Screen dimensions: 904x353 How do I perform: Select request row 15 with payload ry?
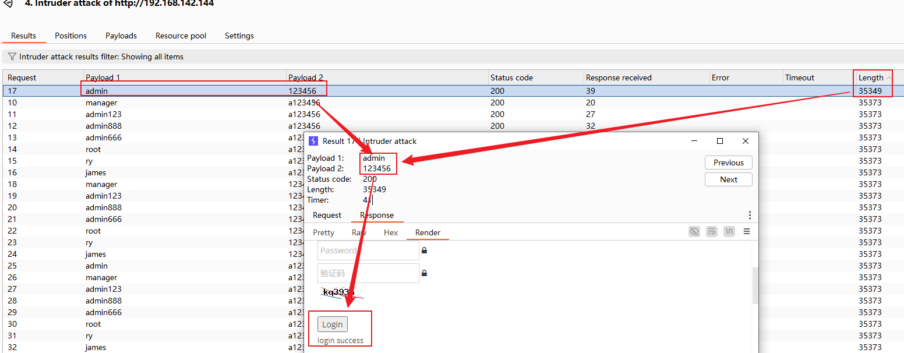click(x=154, y=161)
